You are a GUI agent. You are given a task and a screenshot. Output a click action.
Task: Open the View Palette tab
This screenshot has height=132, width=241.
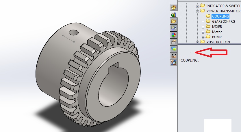click(174, 28)
